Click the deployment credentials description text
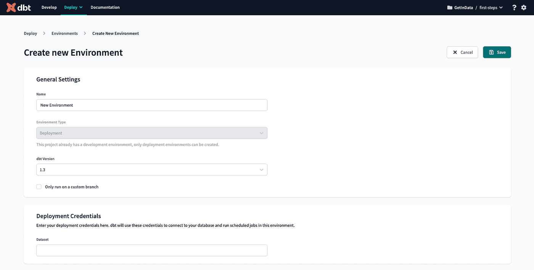Image resolution: width=534 pixels, height=270 pixels. pos(166,225)
